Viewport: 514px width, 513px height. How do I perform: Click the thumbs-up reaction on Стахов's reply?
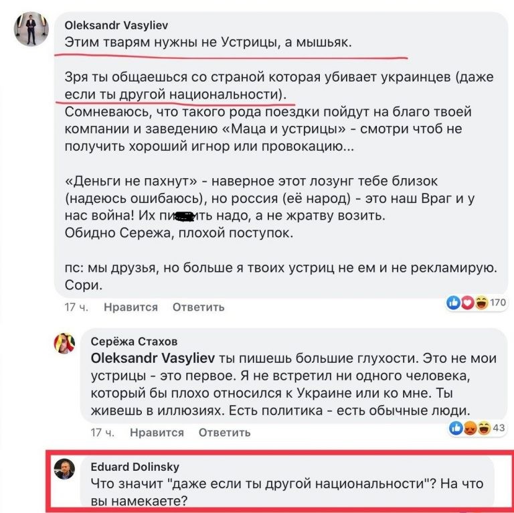point(455,429)
